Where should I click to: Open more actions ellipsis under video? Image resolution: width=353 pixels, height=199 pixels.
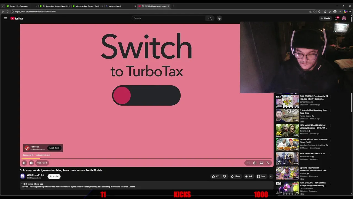click(x=271, y=176)
